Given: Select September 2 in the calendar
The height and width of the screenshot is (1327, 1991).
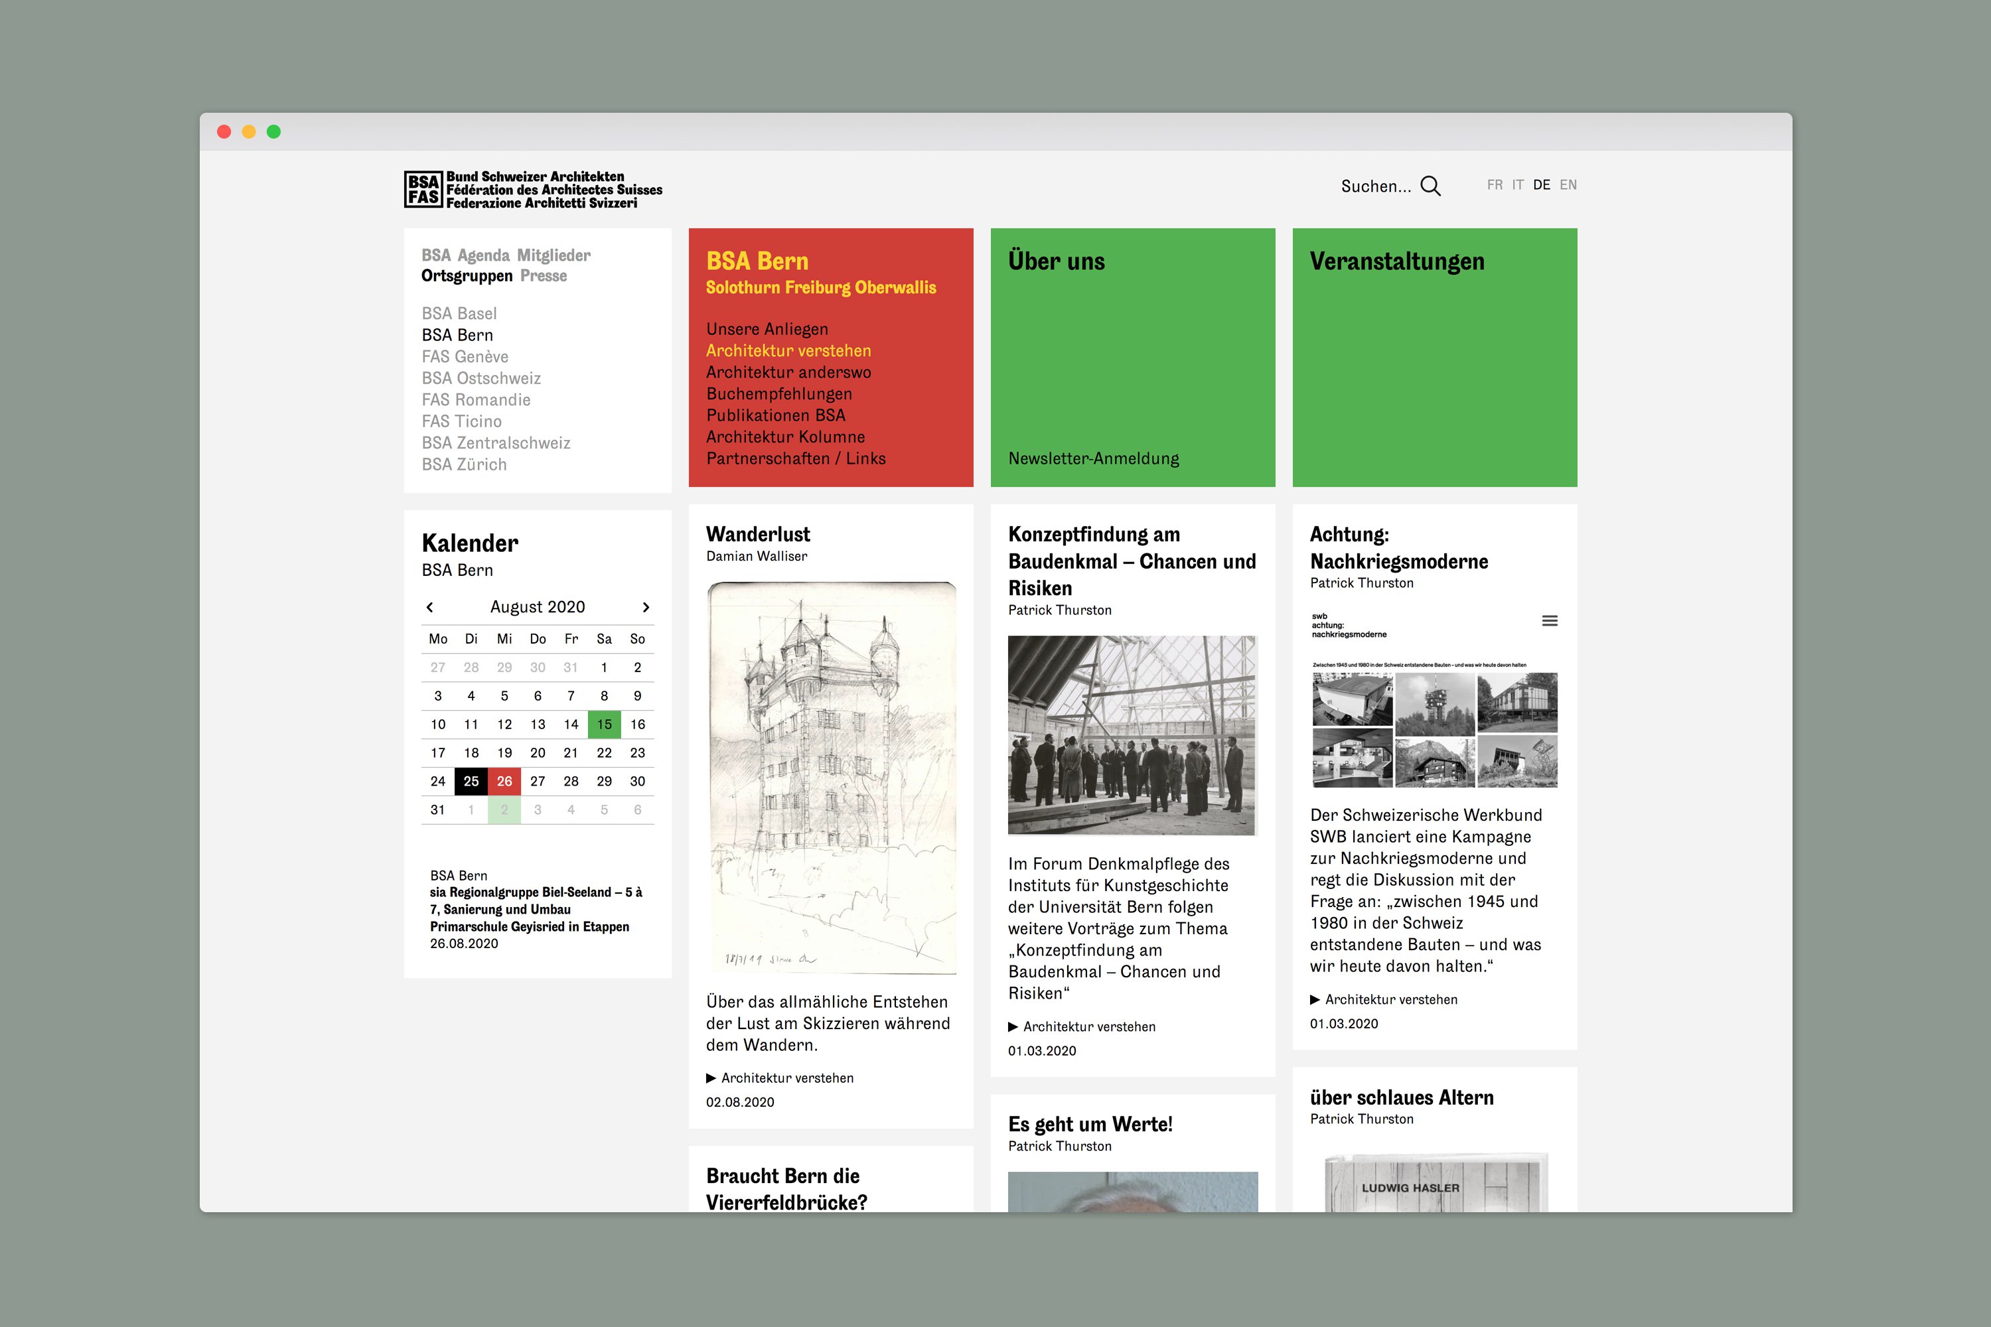Looking at the screenshot, I should 504,810.
